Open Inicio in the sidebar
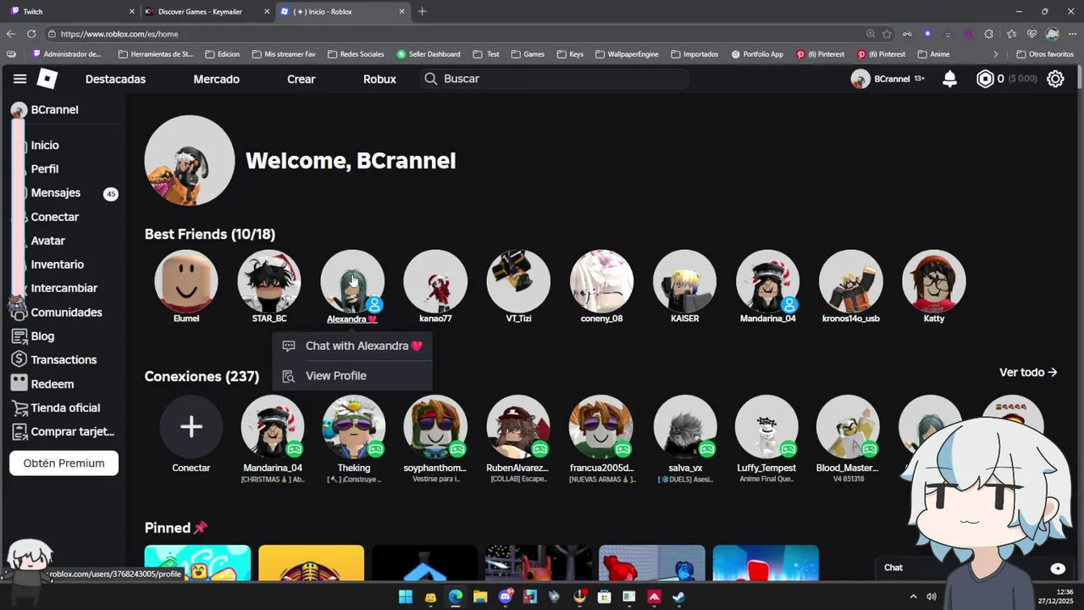The height and width of the screenshot is (610, 1084). click(45, 145)
